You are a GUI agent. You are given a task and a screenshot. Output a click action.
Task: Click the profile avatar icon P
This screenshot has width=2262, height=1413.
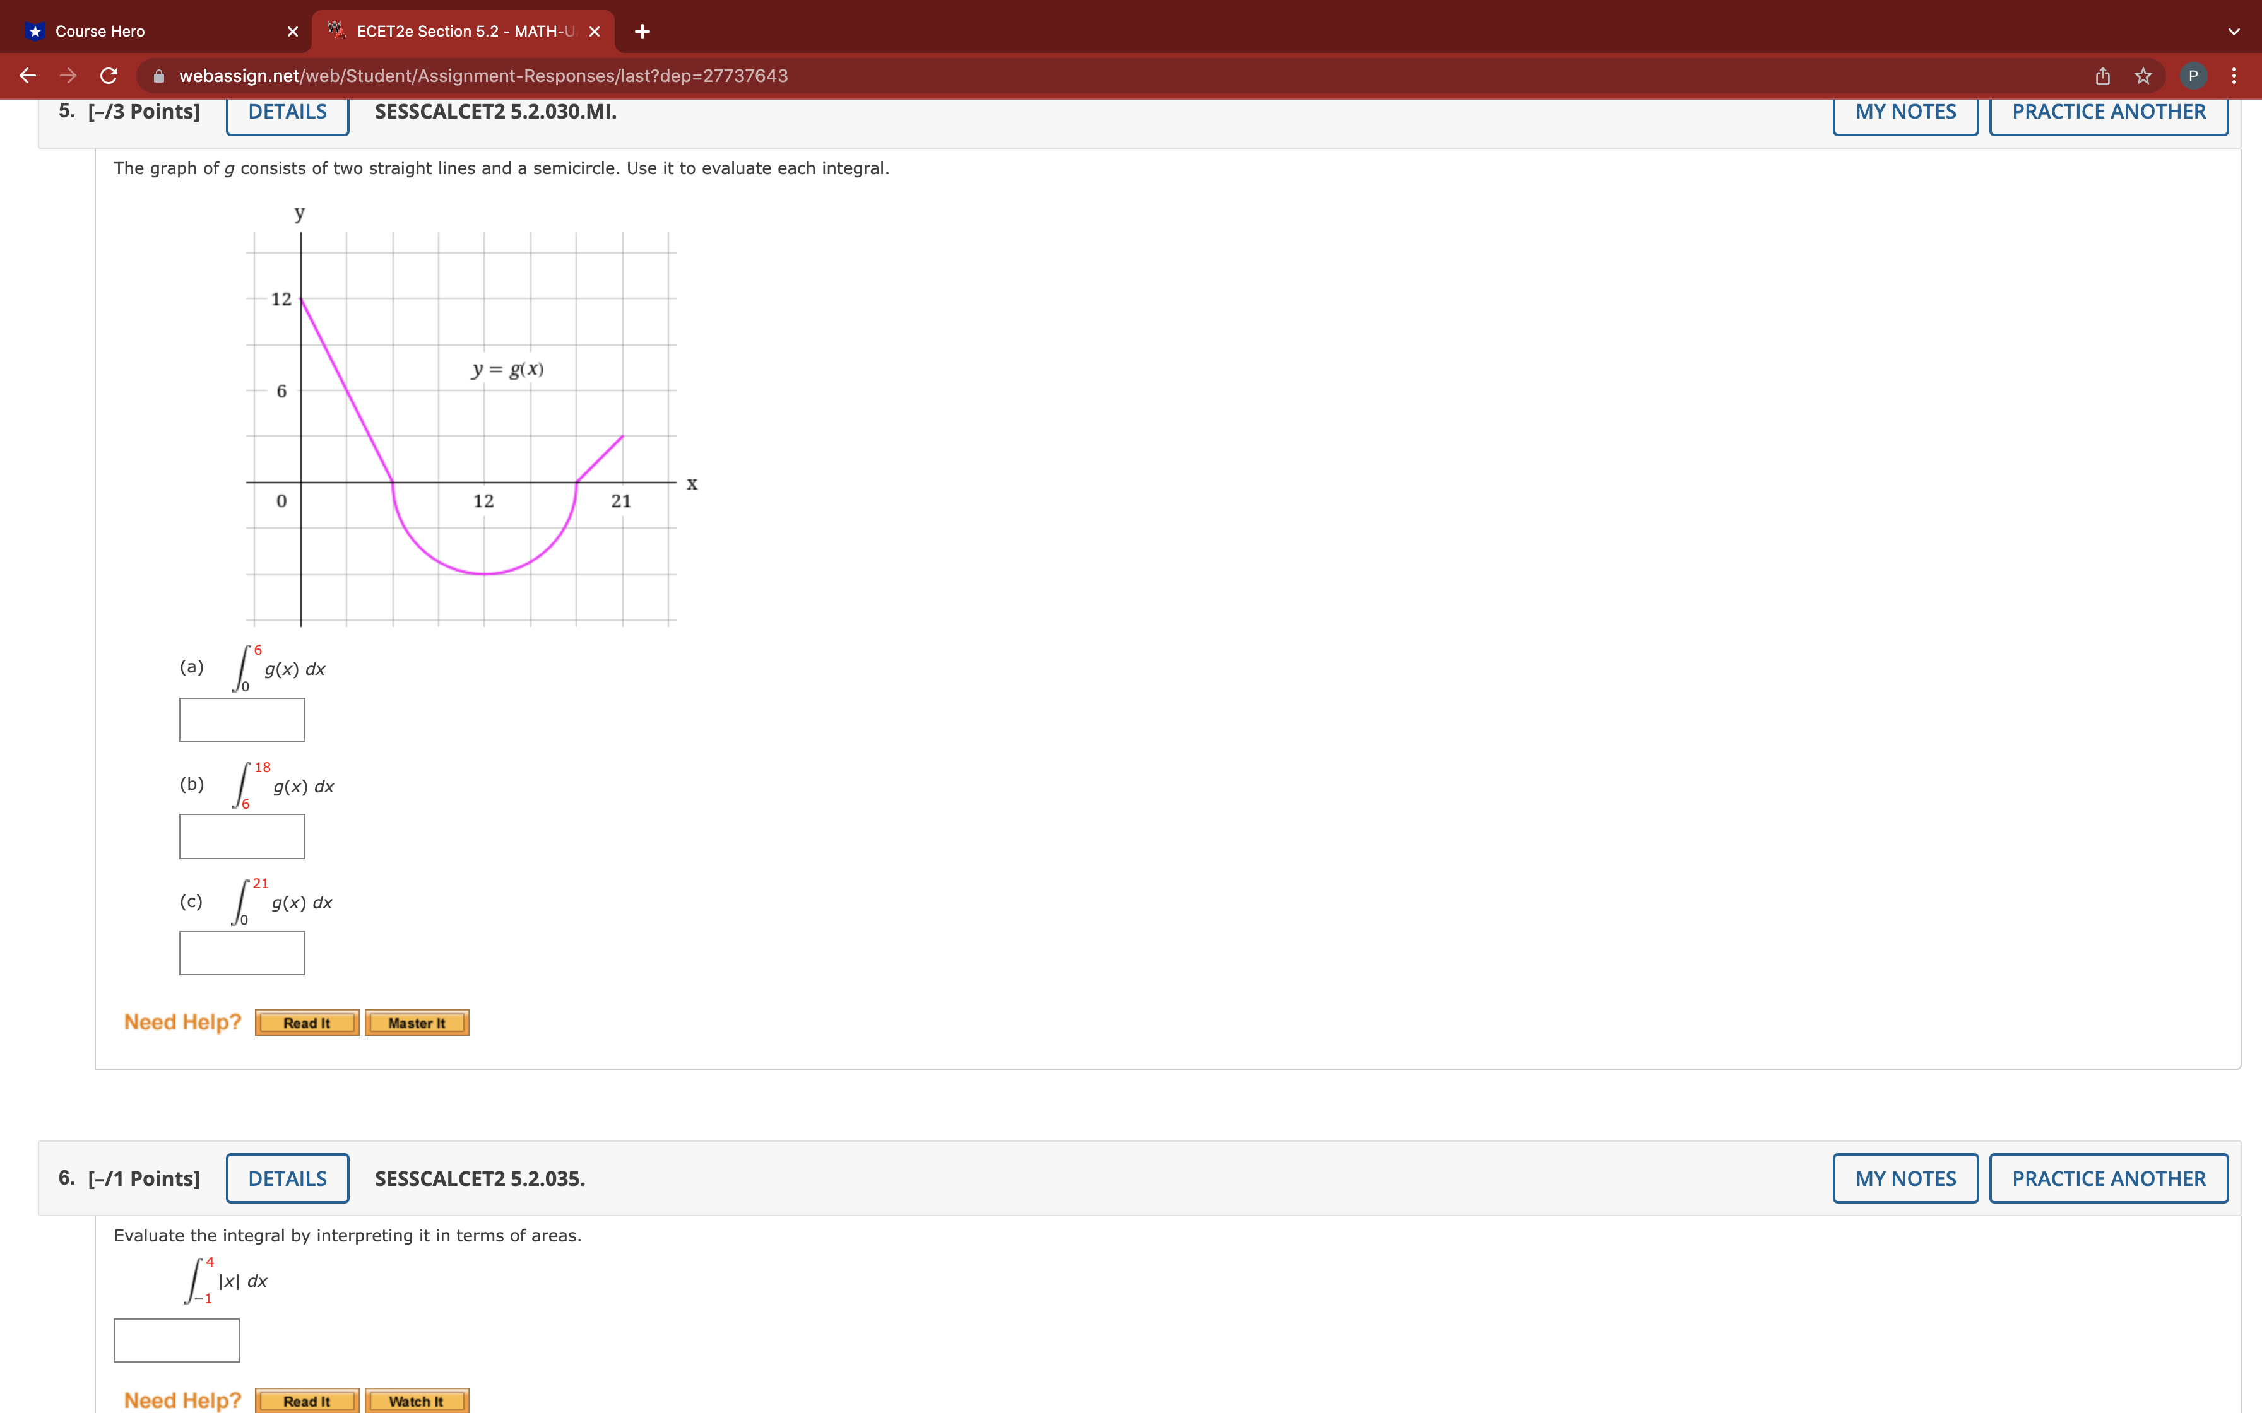(x=2193, y=76)
